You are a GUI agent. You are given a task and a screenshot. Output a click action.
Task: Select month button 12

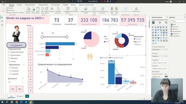(31, 90)
